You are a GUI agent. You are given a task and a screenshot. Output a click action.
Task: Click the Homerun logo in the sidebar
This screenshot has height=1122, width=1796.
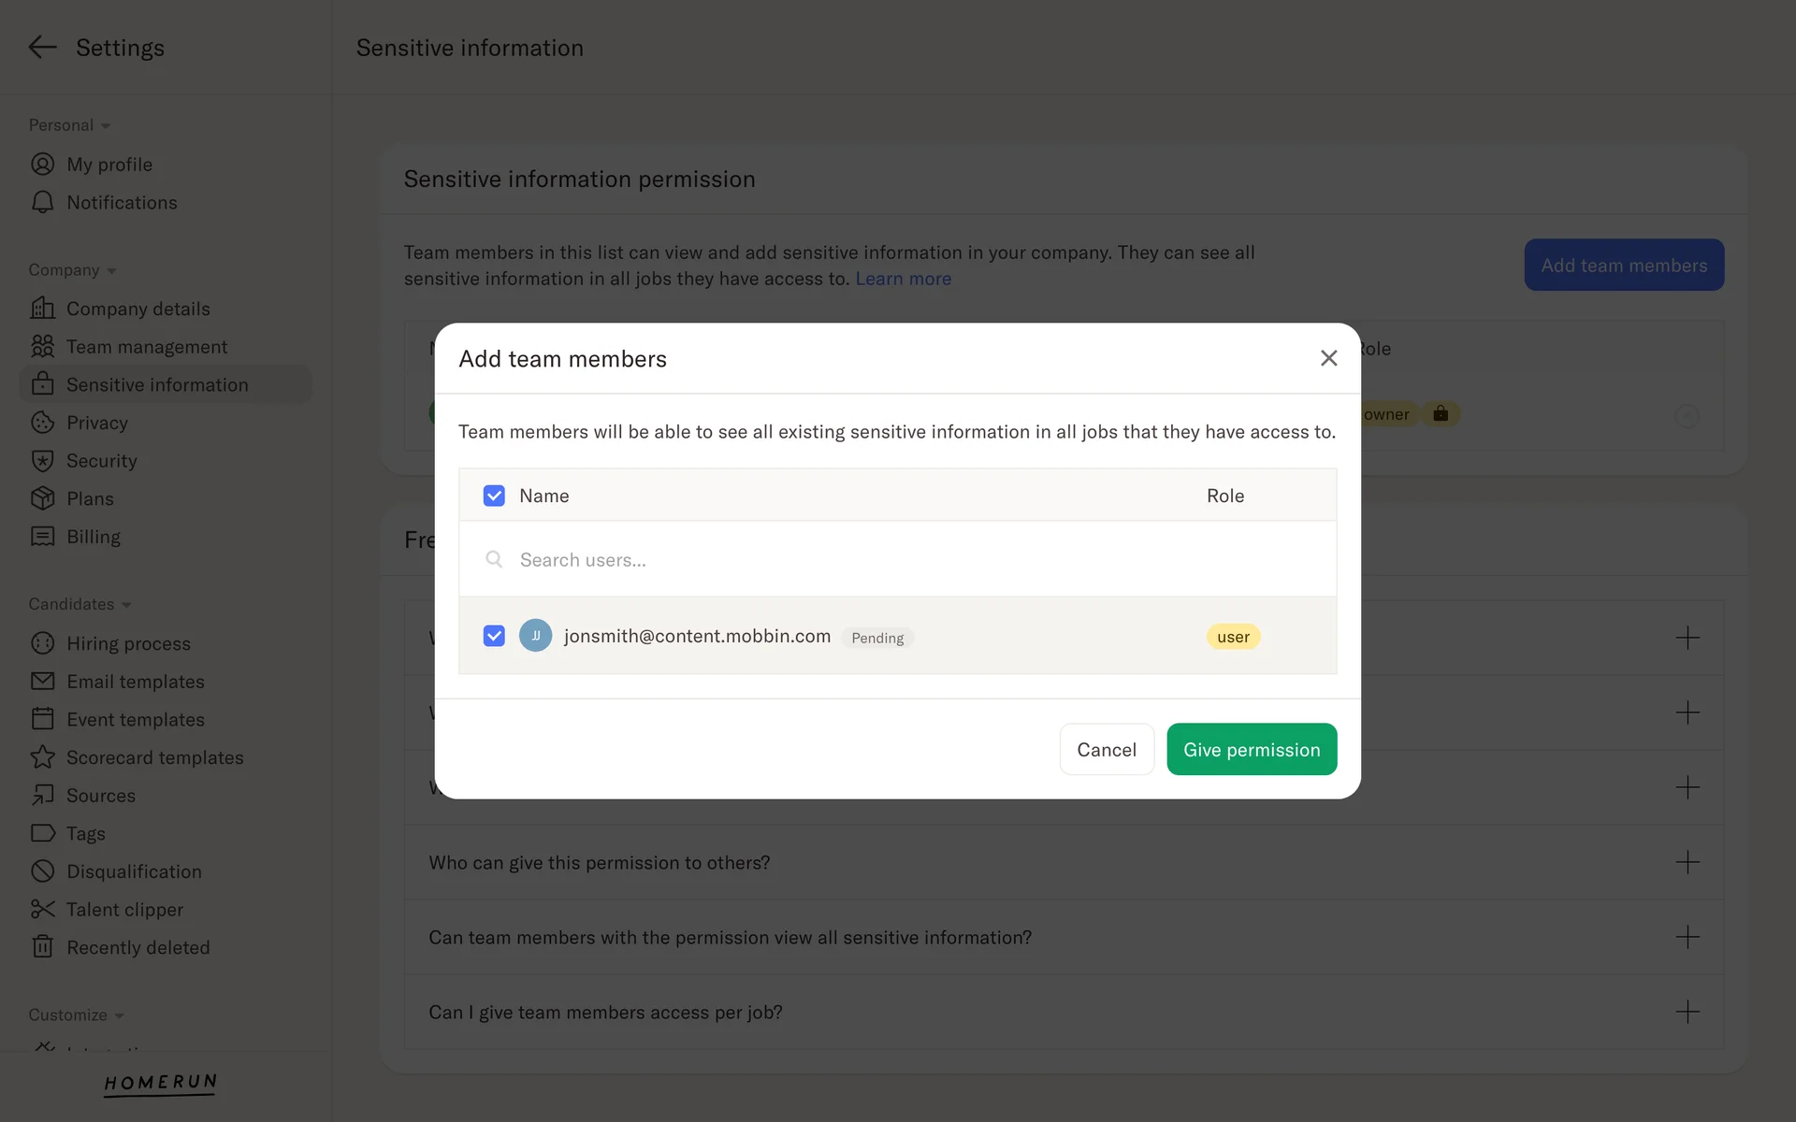coord(160,1084)
